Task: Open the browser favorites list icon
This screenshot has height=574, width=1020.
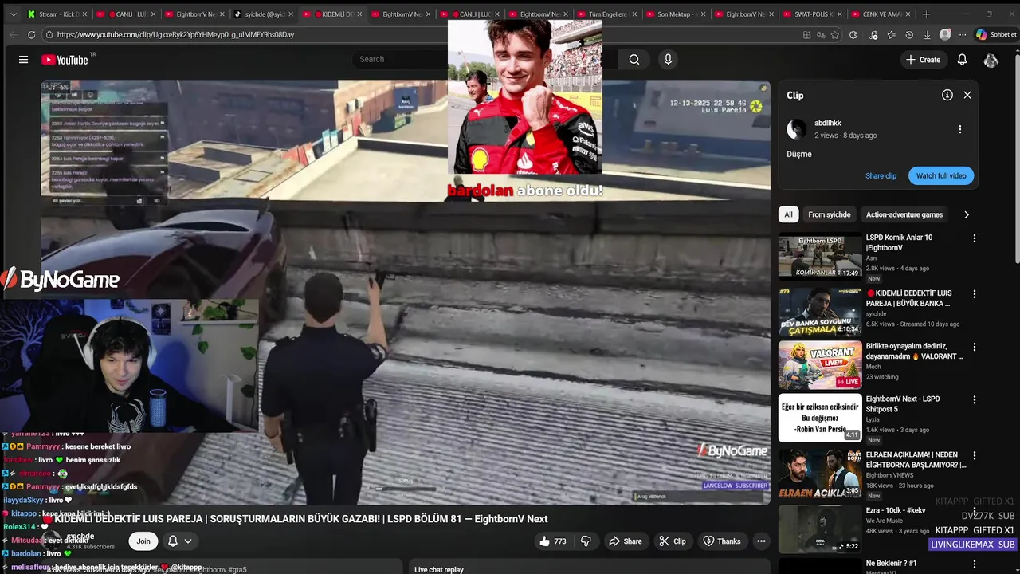Action: click(x=891, y=34)
